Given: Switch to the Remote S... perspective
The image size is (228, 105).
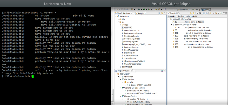Looking at the screenshot, I should click(x=184, y=10).
